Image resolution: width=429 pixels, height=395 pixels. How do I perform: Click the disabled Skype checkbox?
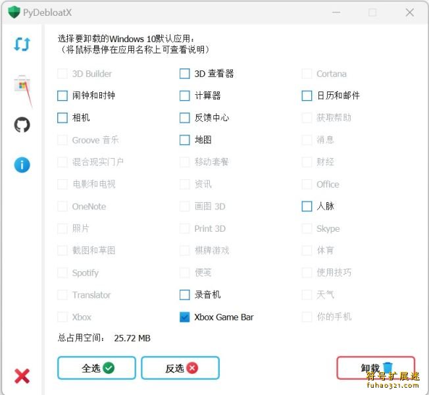tap(307, 228)
